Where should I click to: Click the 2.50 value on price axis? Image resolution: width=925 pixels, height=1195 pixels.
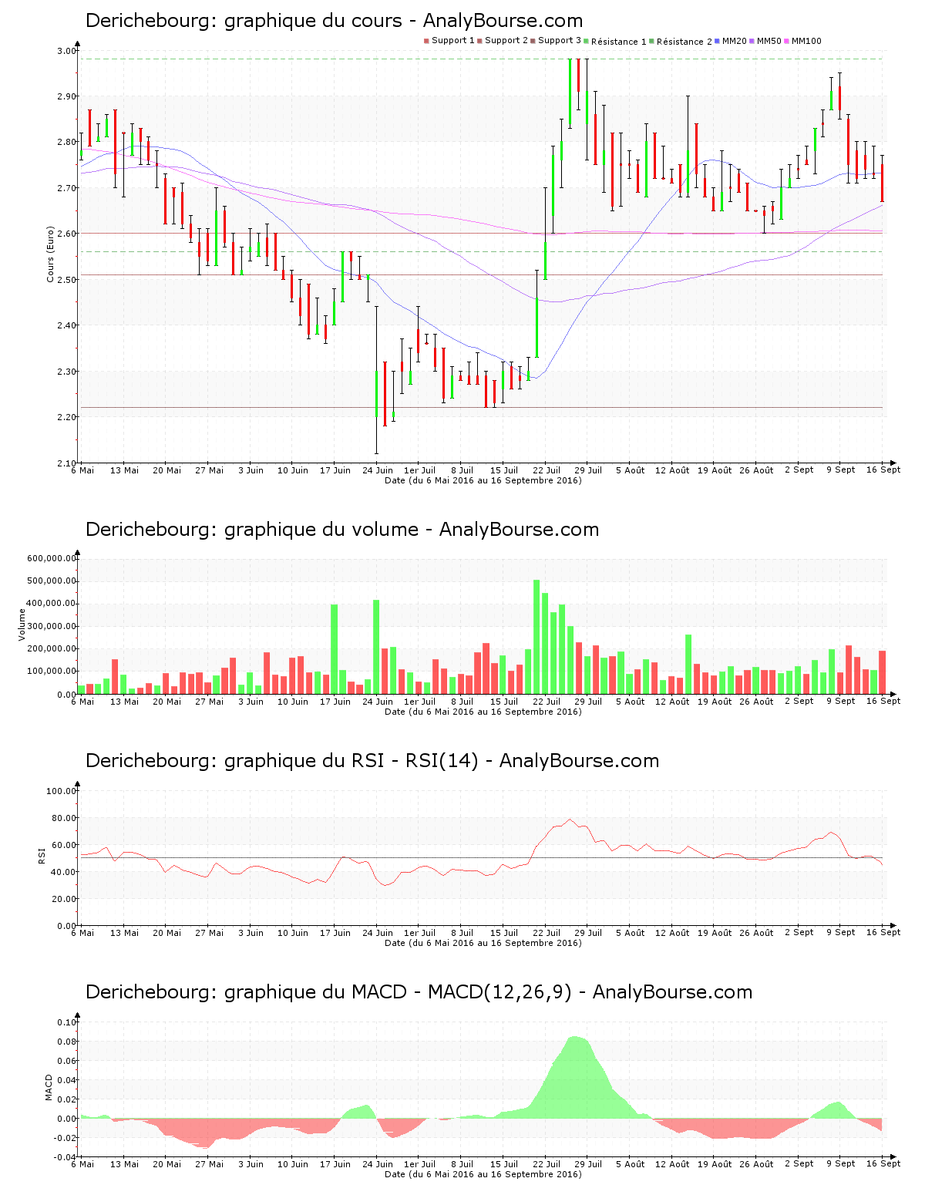coord(67,280)
